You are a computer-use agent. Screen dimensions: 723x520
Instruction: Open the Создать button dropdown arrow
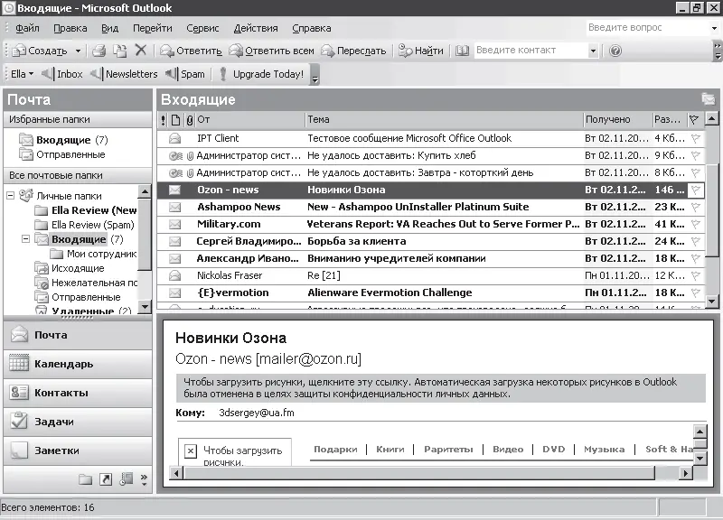click(x=78, y=51)
